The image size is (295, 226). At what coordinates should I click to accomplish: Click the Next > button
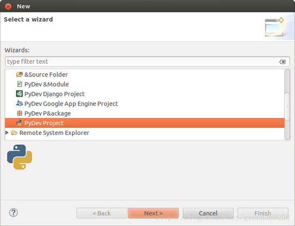153,213
